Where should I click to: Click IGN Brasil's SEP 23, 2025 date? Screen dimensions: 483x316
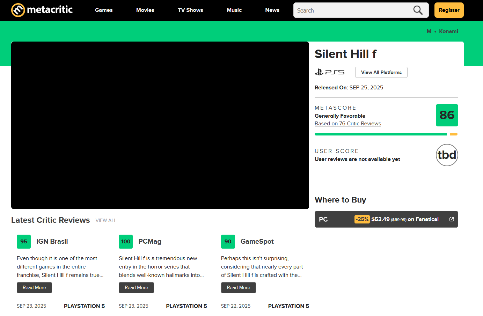[x=31, y=306]
